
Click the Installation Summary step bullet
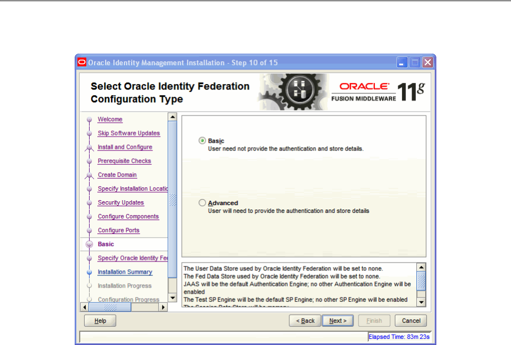tap(89, 272)
